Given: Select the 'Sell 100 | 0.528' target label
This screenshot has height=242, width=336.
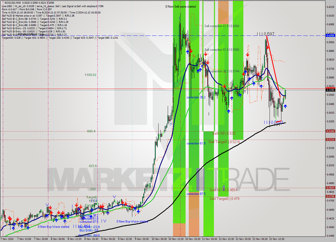Looking at the screenshot, I should [224, 134].
